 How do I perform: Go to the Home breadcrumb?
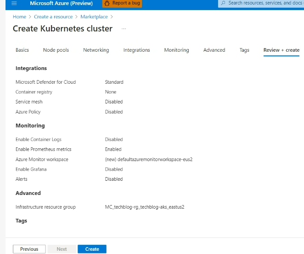click(19, 17)
